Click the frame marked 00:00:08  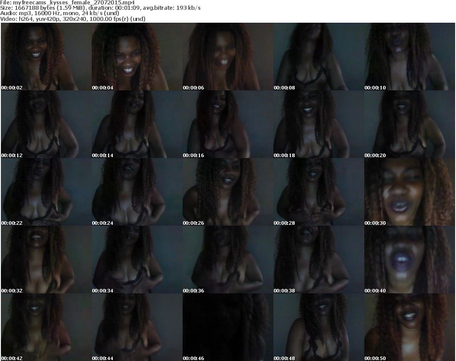319,57
